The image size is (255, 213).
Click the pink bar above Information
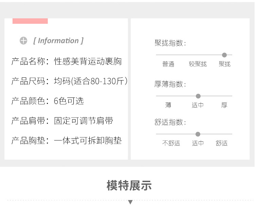click(30, 21)
